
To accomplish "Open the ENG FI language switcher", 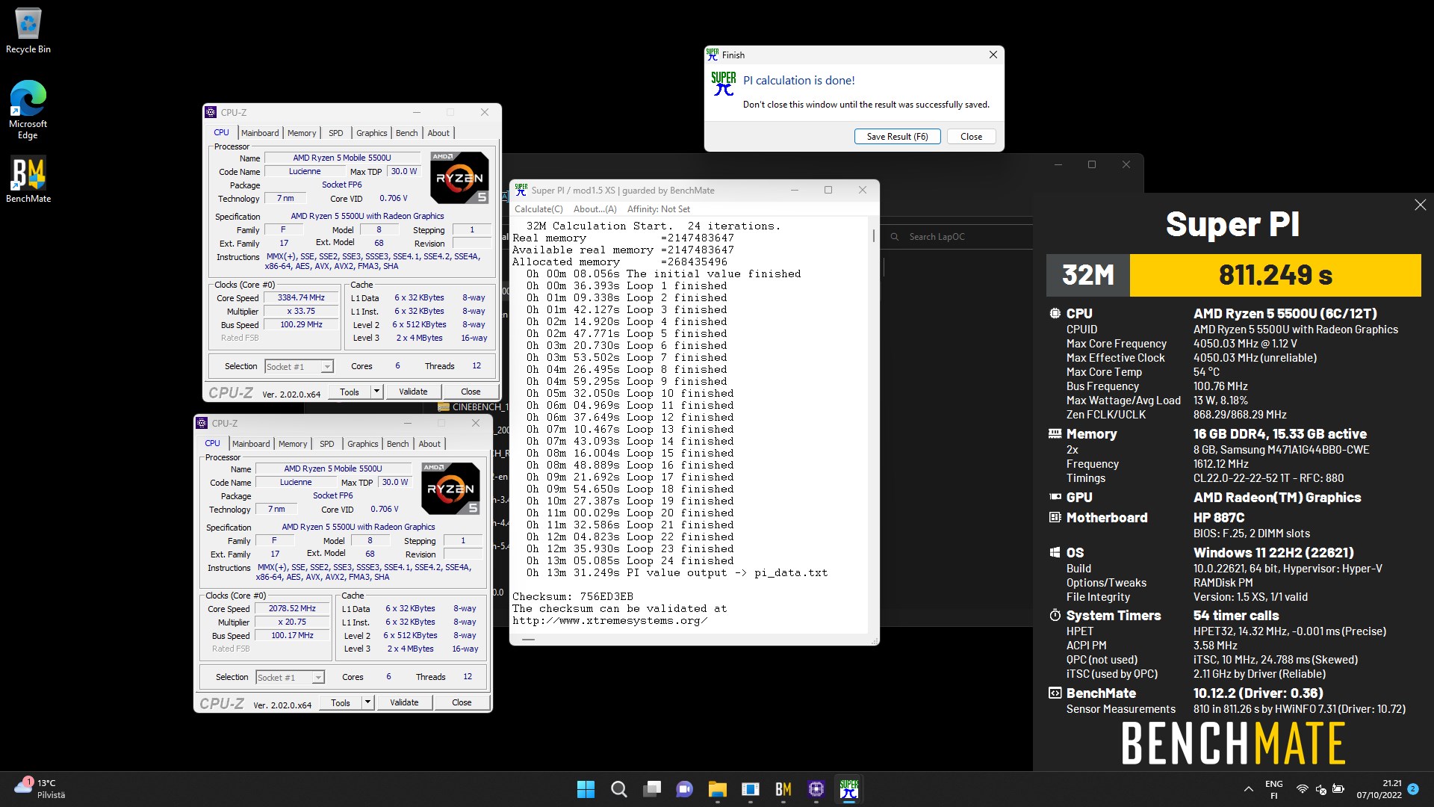I will pyautogui.click(x=1274, y=789).
